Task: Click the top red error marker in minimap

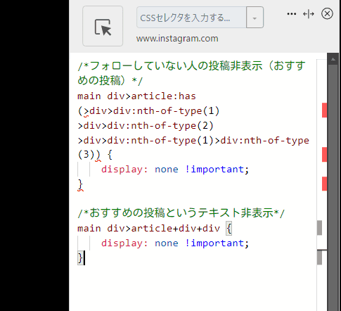Action: (x=324, y=110)
